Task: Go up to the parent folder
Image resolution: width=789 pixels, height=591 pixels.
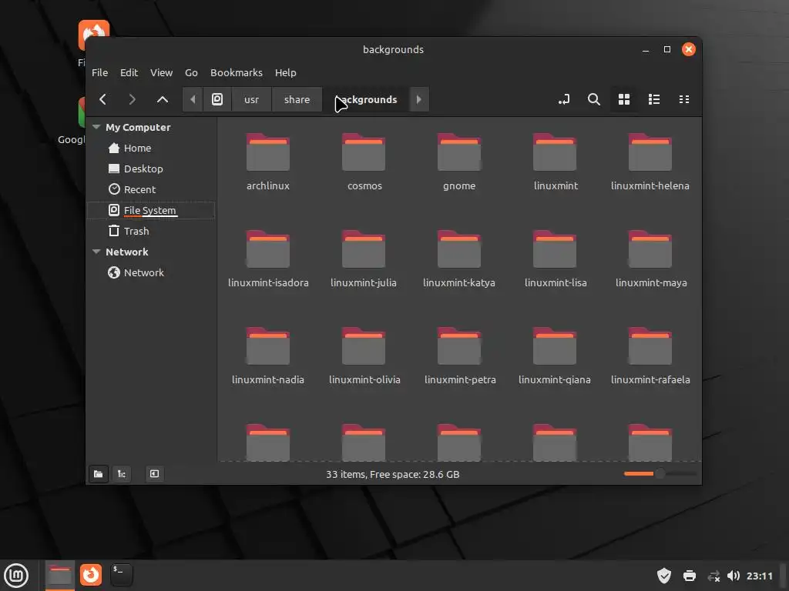Action: click(x=162, y=99)
